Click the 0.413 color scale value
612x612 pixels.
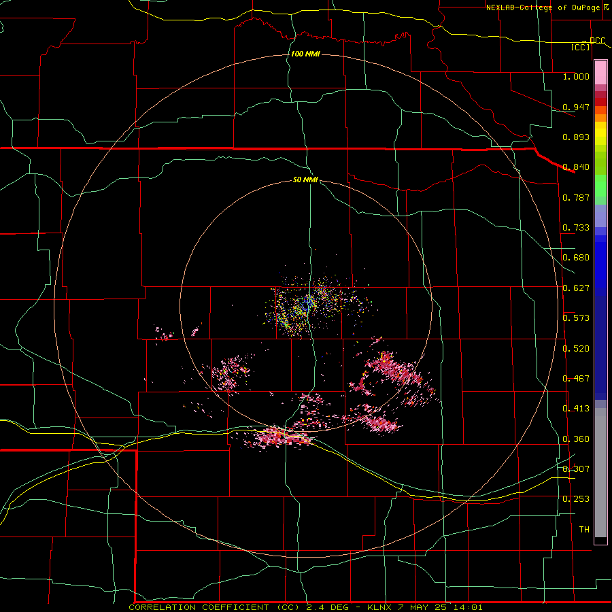click(576, 409)
